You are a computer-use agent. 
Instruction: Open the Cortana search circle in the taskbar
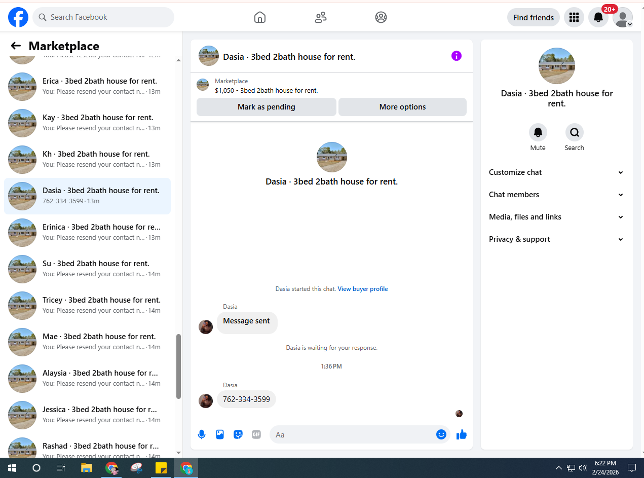[x=36, y=468]
